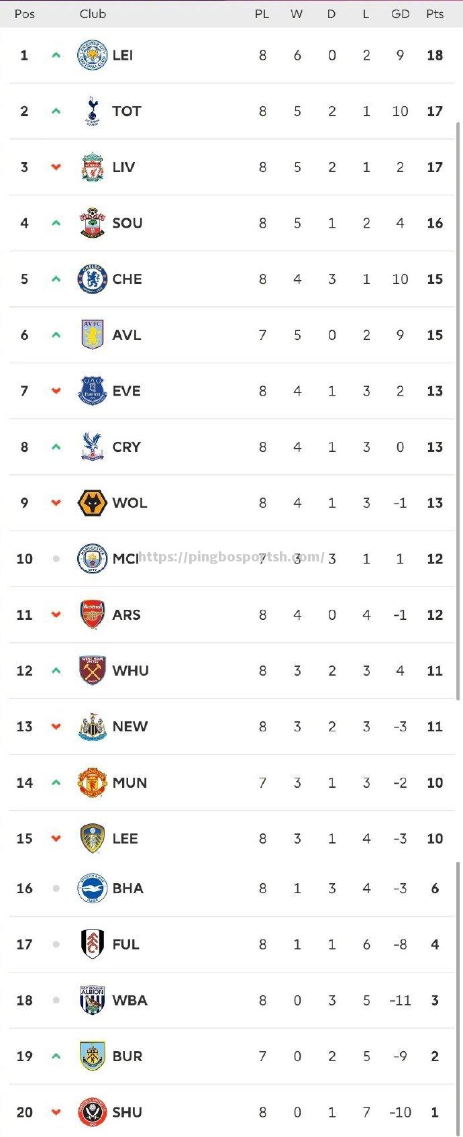Click the Leicester City club badge
Screen dimensions: 463x1137
click(x=92, y=55)
